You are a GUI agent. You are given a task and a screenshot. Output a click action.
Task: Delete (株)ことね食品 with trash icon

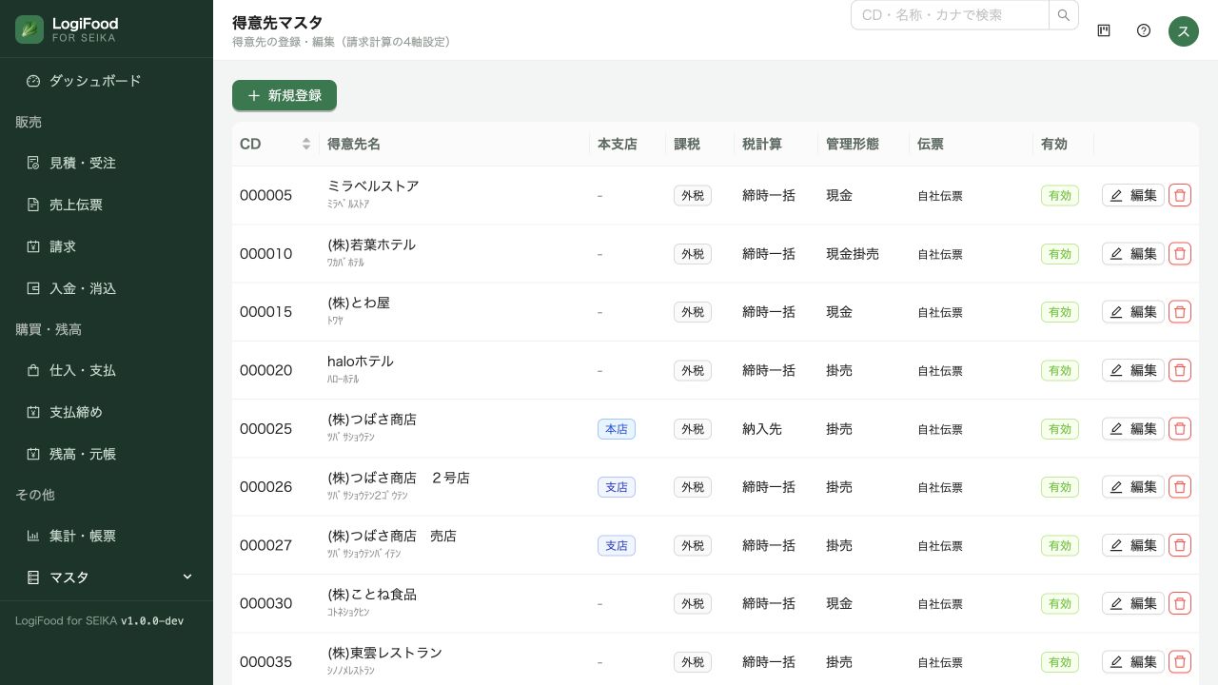tap(1180, 603)
